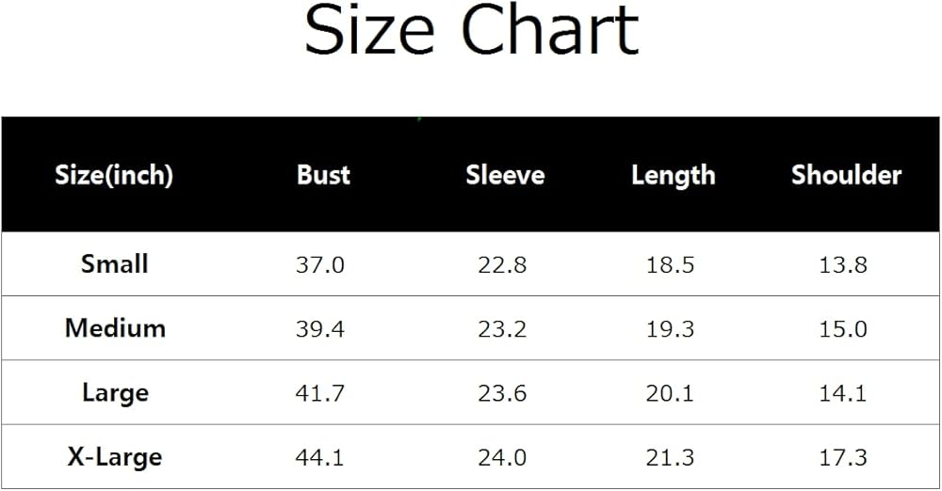Click the Medium bust value 39.4
Image resolution: width=942 pixels, height=491 pixels.
(x=320, y=329)
